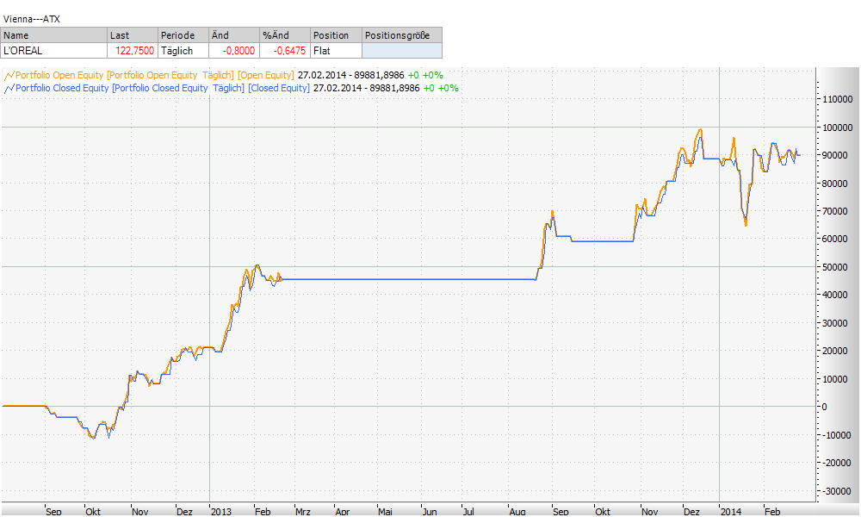This screenshot has height=517, width=861.
Task: Click the orange [Open Equity] tag
Action: [x=266, y=75]
